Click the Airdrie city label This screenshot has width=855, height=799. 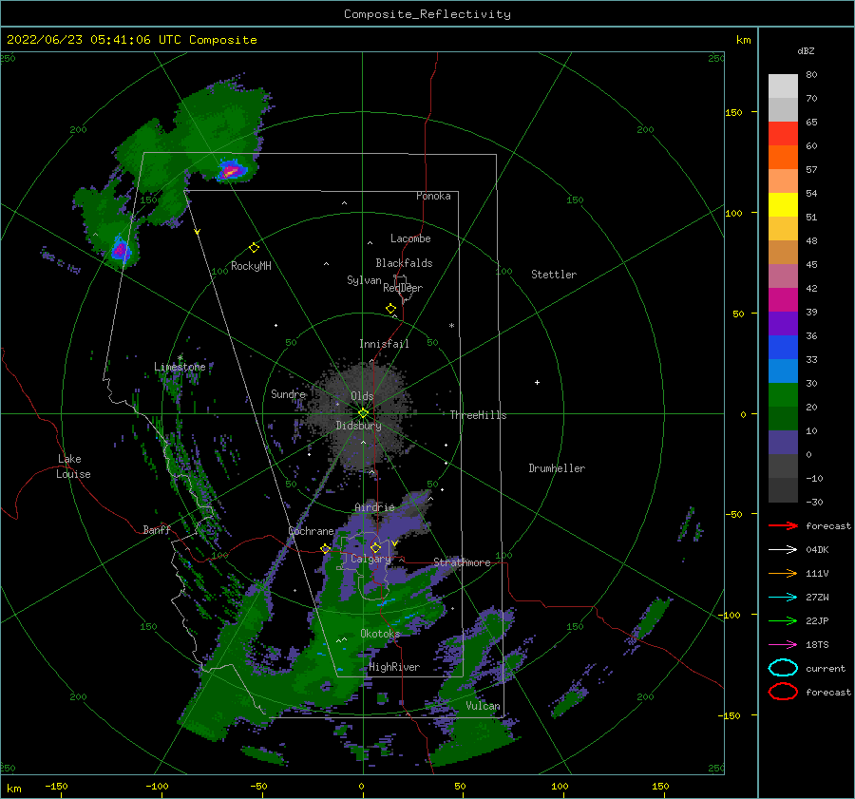point(374,507)
